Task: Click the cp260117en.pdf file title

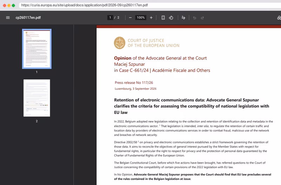Action: pos(28,18)
